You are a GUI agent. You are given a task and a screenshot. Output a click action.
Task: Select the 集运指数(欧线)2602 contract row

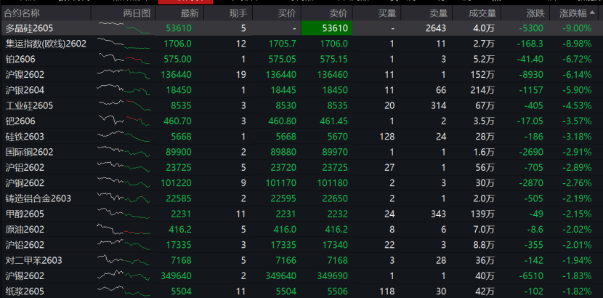45,44
